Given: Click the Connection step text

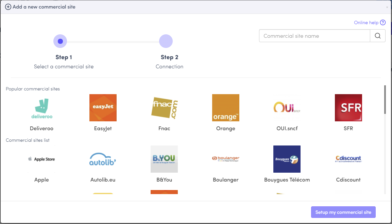Looking at the screenshot, I should pos(170,67).
